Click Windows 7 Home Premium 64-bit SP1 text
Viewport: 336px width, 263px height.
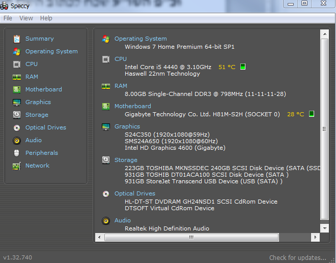[180, 47]
